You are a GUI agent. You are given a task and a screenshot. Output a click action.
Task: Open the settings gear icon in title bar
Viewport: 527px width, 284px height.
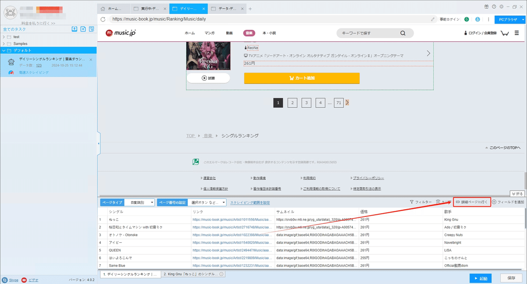(502, 7)
